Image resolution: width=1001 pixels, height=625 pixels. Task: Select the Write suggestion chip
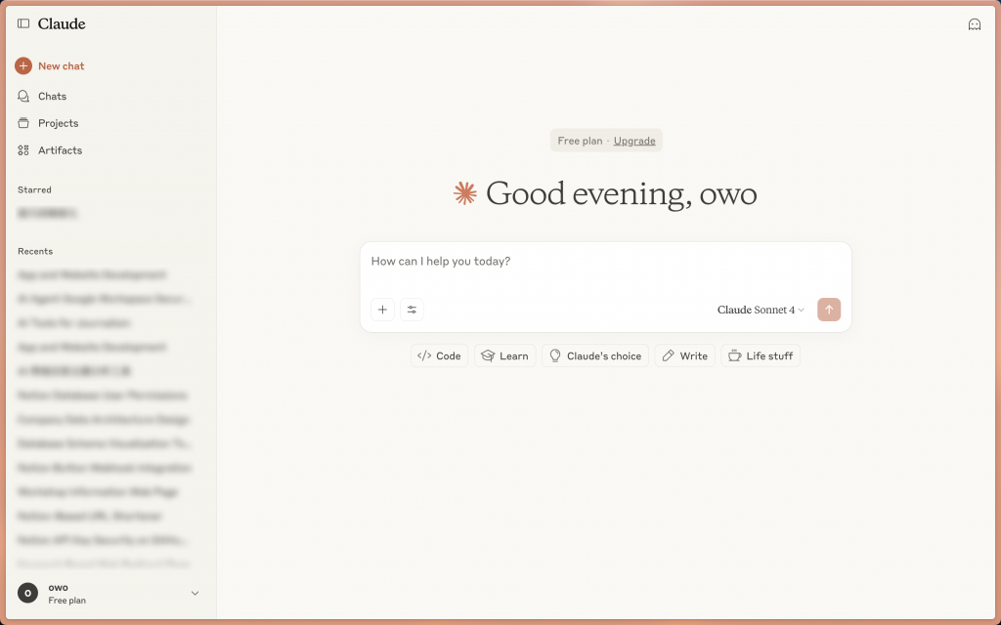685,355
